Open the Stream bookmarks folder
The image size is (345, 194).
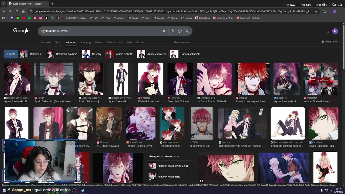[187, 18]
